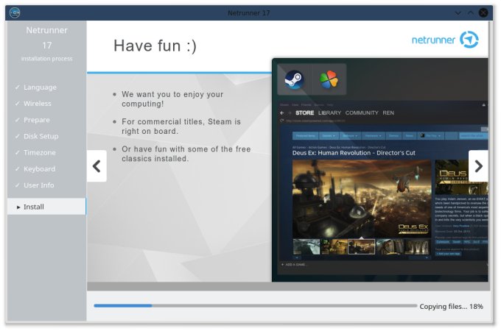Close the Netrunner installer window
The image size is (501, 331).
(x=483, y=13)
